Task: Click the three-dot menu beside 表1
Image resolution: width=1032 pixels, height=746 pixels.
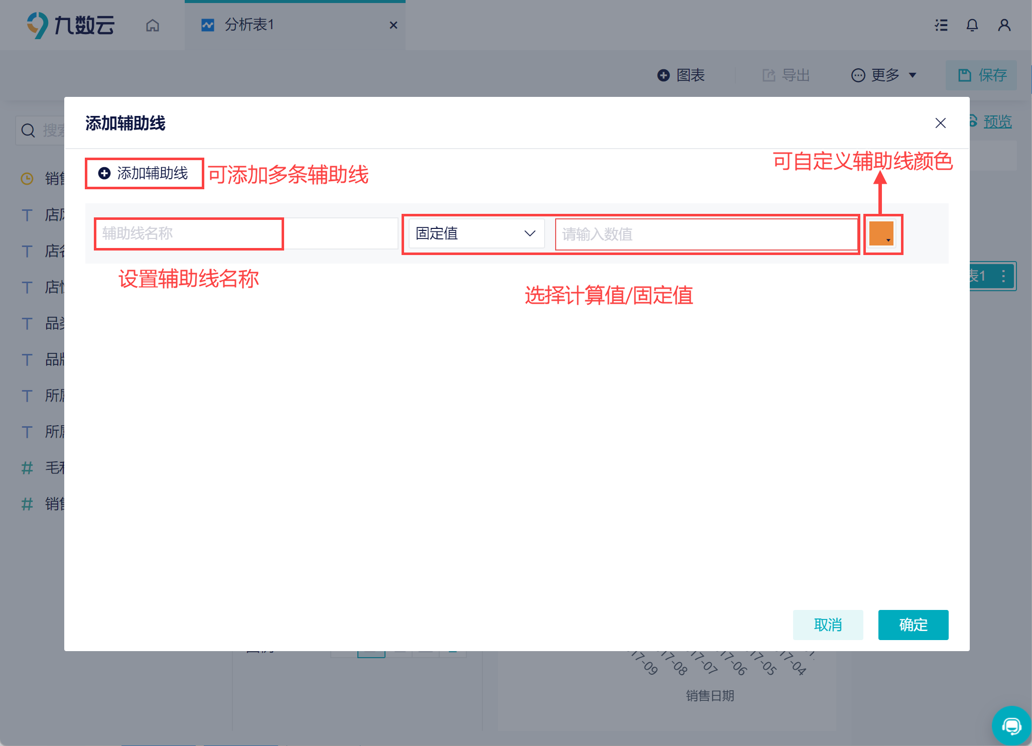Action: click(1003, 276)
